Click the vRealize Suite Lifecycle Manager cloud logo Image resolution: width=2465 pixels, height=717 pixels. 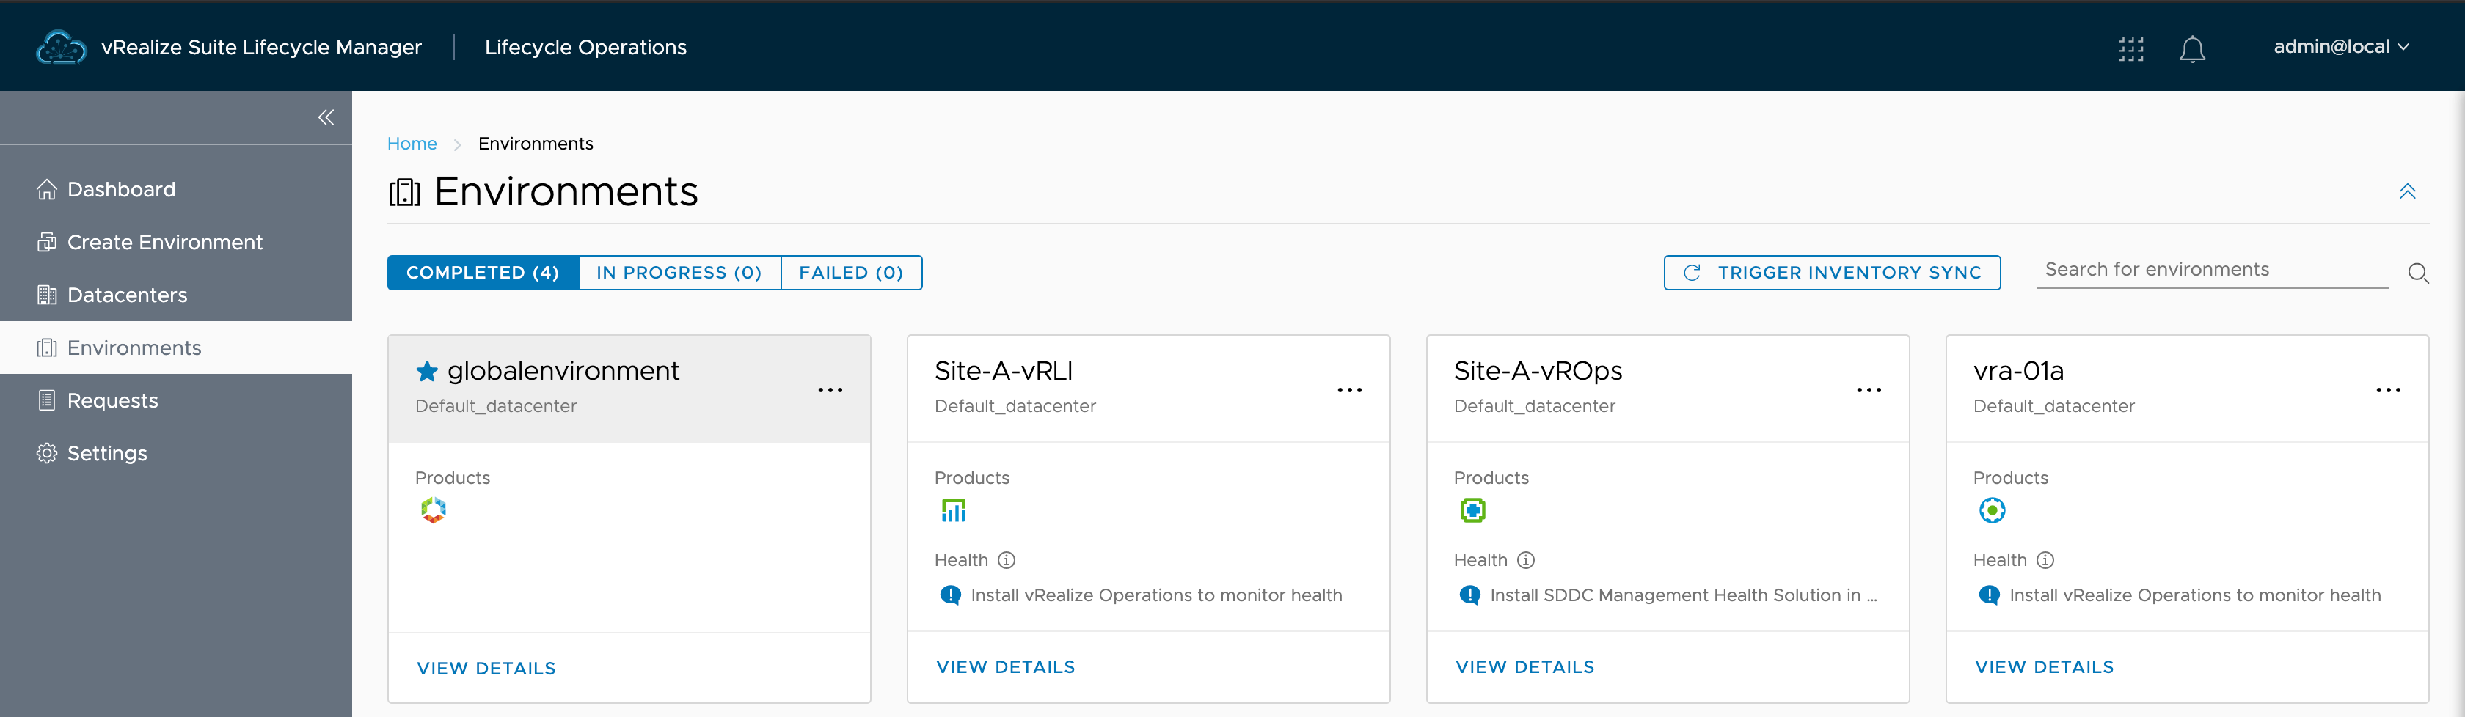61,47
